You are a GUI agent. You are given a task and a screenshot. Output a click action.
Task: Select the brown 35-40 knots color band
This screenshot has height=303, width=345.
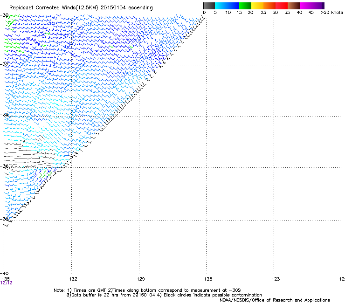click(x=294, y=6)
